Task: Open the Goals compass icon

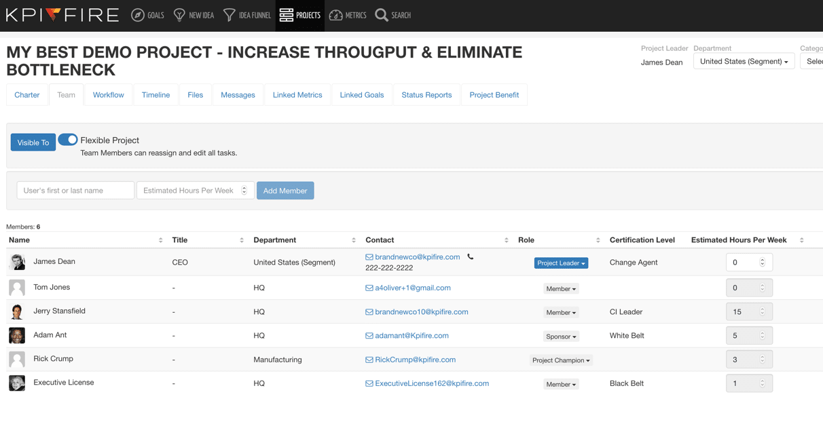Action: click(138, 15)
